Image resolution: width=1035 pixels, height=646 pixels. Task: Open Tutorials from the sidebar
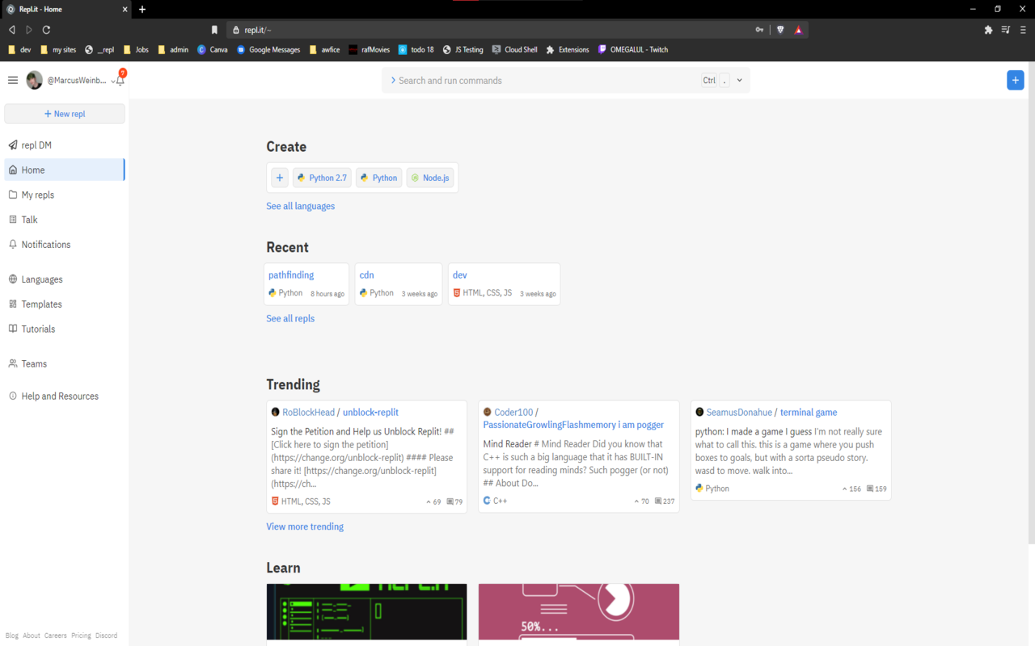tap(38, 329)
